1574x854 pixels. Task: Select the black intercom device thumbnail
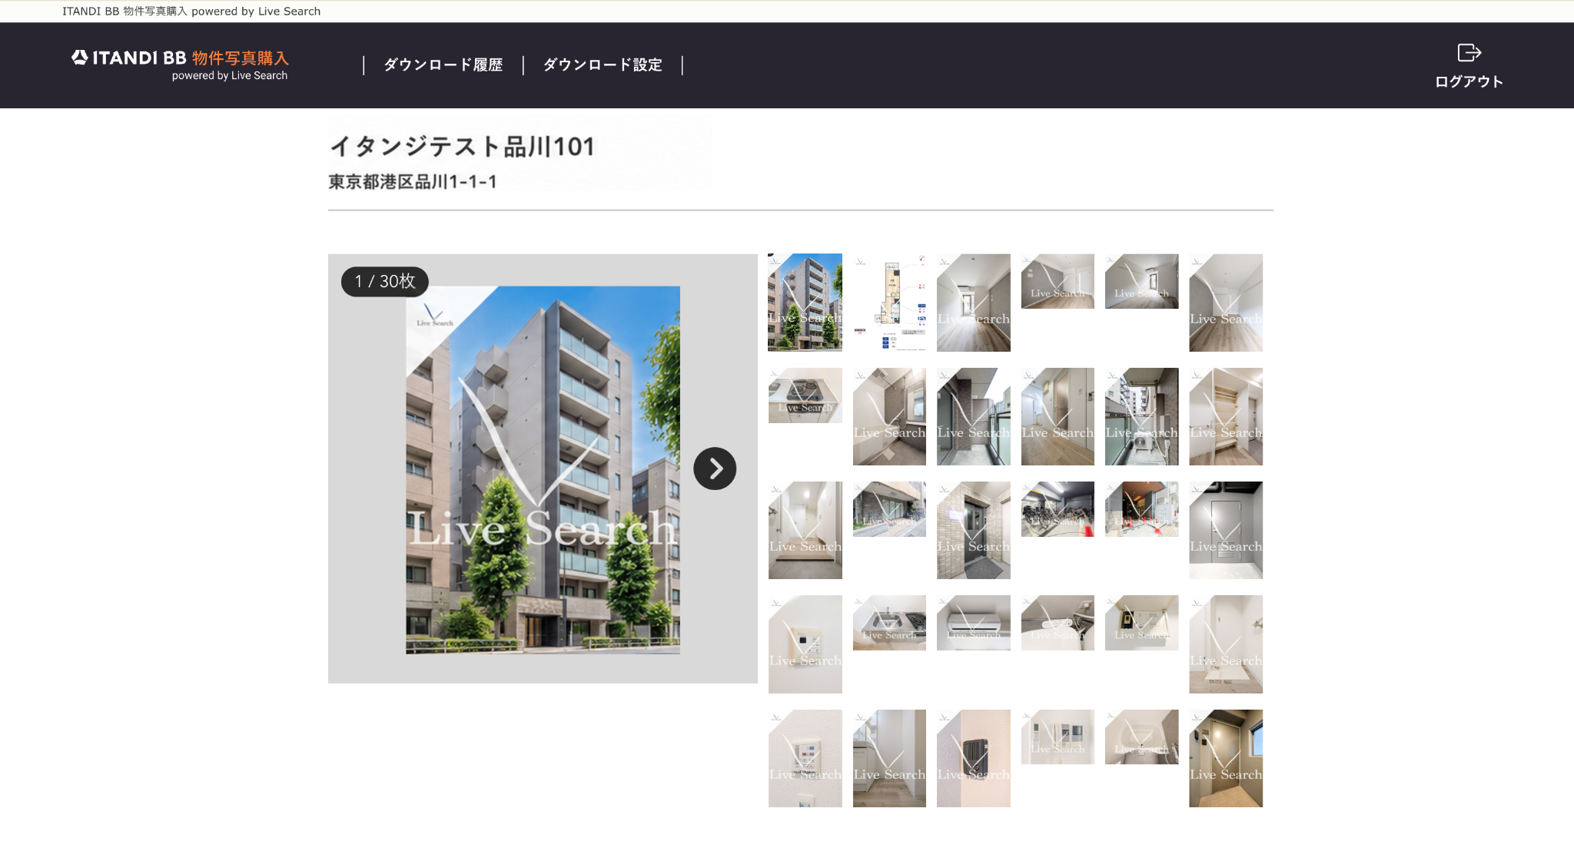973,758
